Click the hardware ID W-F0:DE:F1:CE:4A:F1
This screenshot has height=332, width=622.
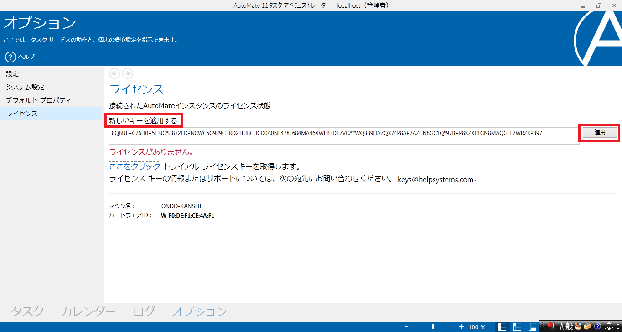point(188,215)
